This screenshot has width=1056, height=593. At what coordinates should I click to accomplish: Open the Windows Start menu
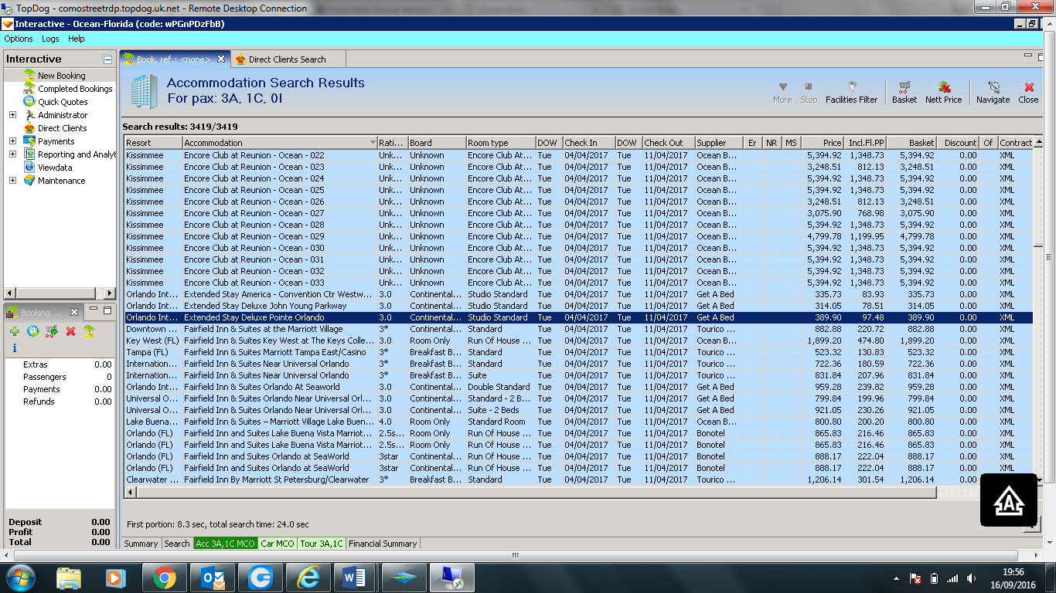20,578
